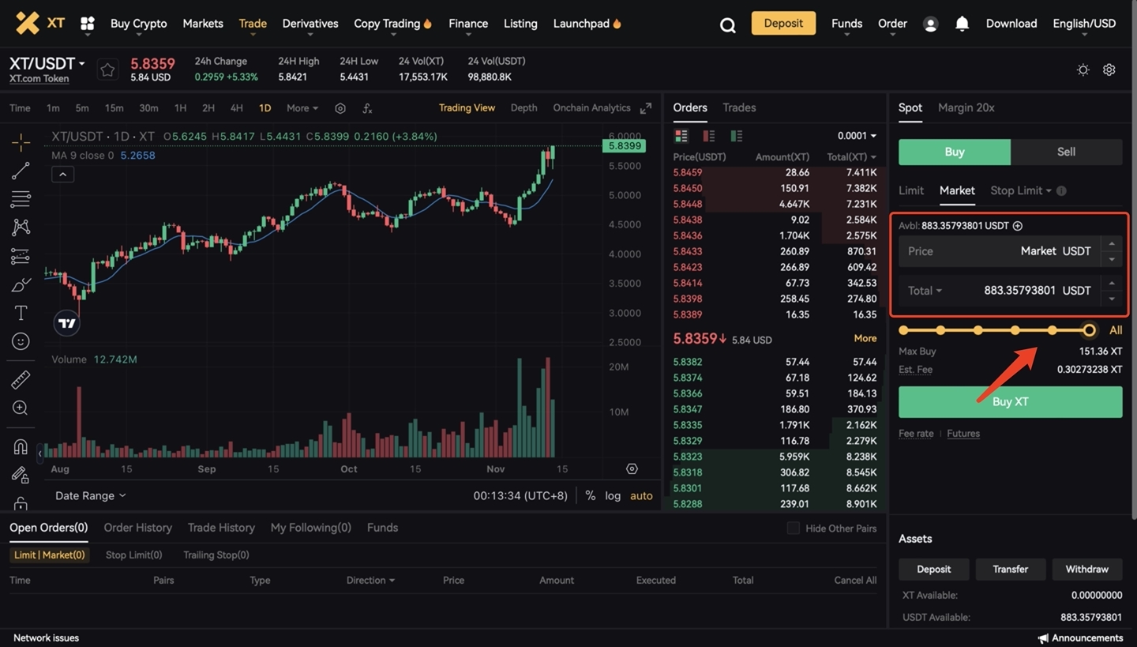The image size is (1137, 647).
Task: Open the Total unit dropdown in order form
Action: [925, 291]
